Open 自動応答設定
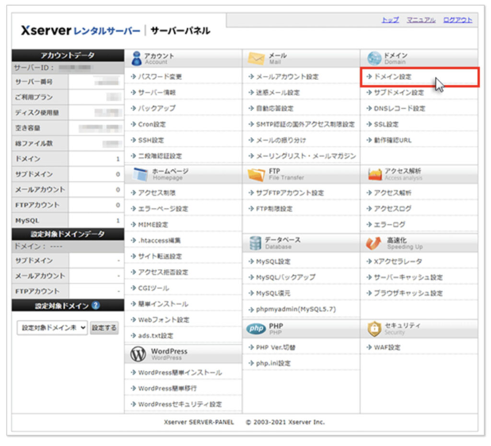This screenshot has width=491, height=446. (275, 109)
